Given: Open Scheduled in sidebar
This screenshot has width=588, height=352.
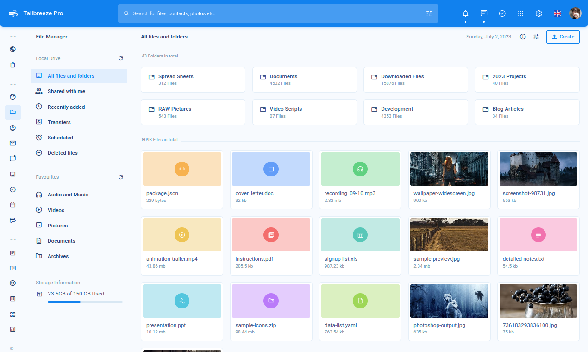Looking at the screenshot, I should 79,138.
